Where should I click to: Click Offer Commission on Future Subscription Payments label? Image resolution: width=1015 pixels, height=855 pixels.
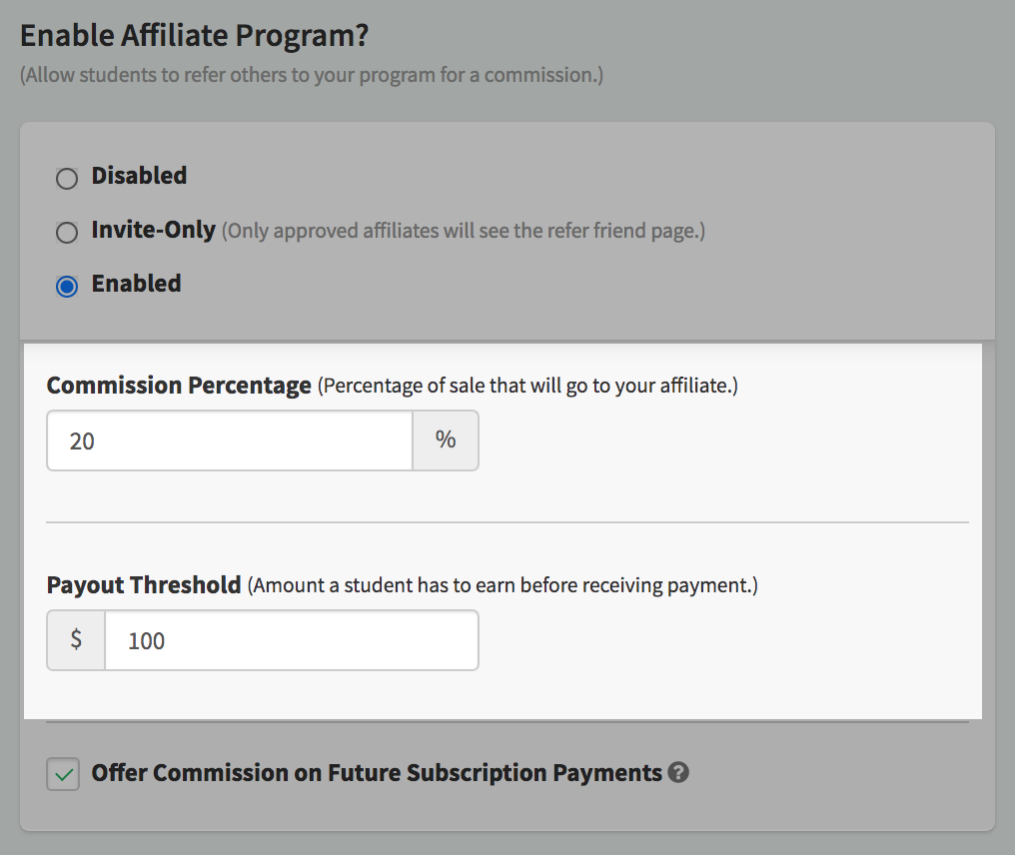pos(377,773)
